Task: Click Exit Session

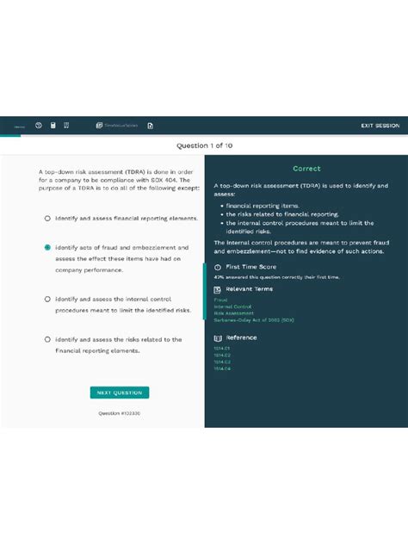Action: pos(380,126)
